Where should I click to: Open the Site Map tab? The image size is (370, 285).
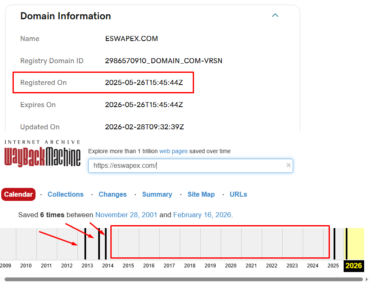tap(201, 194)
